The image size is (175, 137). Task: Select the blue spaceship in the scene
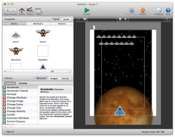point(120,111)
